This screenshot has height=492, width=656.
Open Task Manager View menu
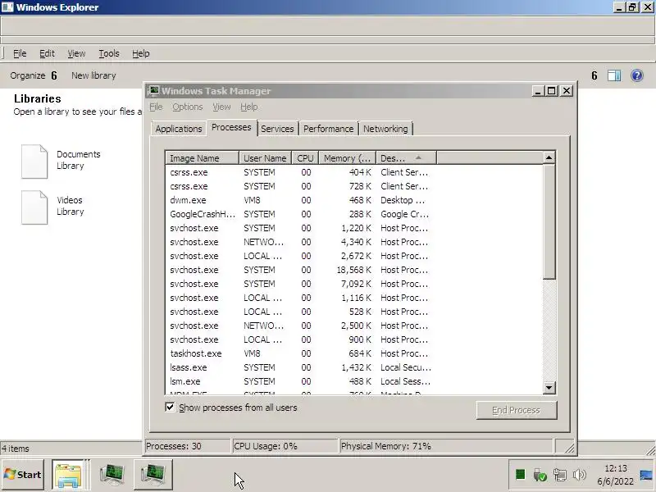click(x=221, y=107)
